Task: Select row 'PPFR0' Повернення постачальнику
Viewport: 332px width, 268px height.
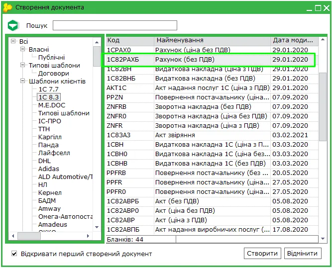Action: [212, 192]
